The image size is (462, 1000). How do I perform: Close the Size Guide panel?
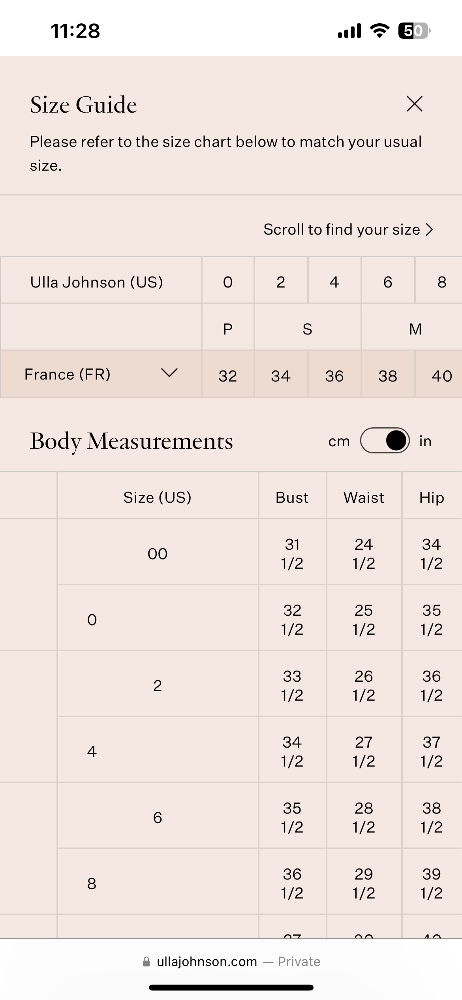414,104
